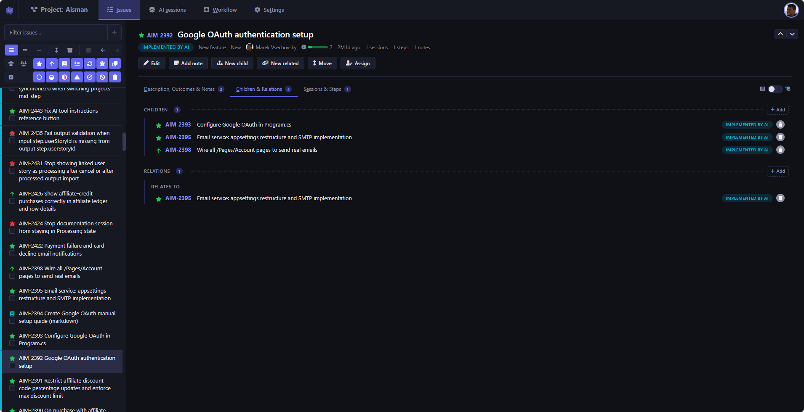Open the Issues tab
Image resolution: width=804 pixels, height=412 pixels.
(119, 10)
